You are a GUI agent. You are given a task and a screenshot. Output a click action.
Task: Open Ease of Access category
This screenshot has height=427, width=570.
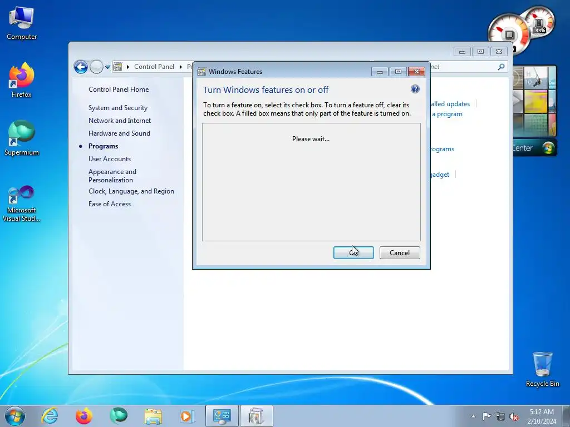[x=110, y=203]
